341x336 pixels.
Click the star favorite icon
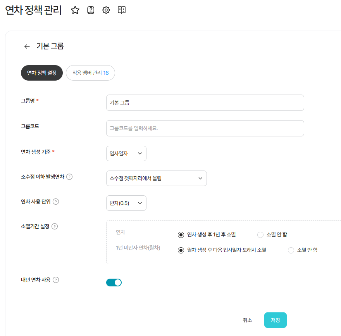(75, 10)
